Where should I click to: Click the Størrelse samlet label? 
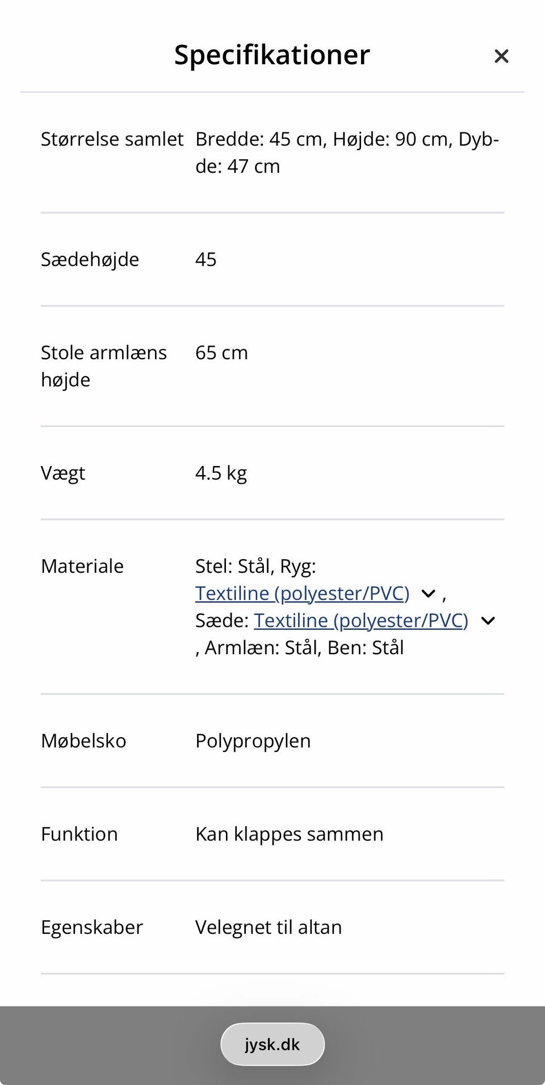pyautogui.click(x=112, y=139)
